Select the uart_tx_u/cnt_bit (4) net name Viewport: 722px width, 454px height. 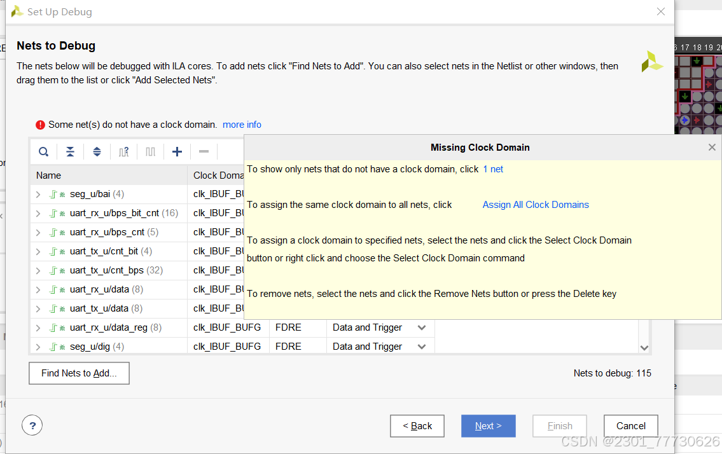pos(111,251)
